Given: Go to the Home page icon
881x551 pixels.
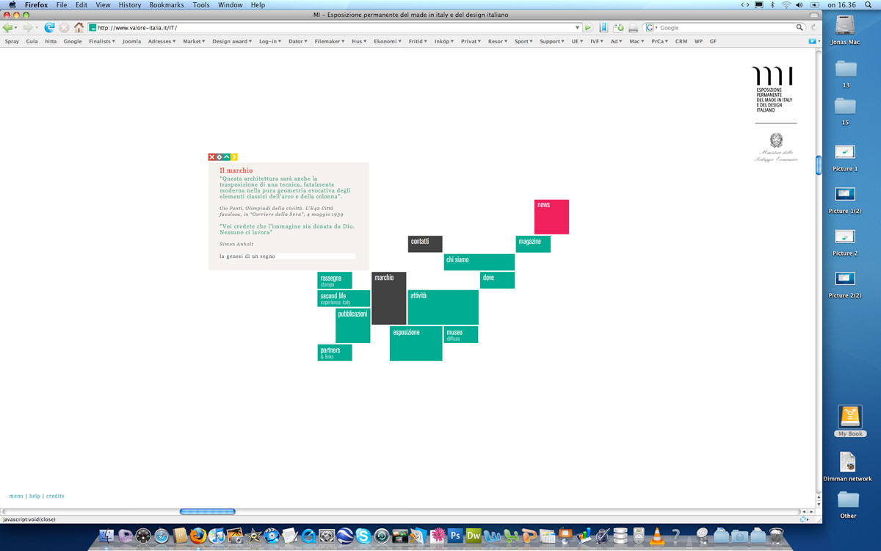Looking at the screenshot, I should click(79, 28).
